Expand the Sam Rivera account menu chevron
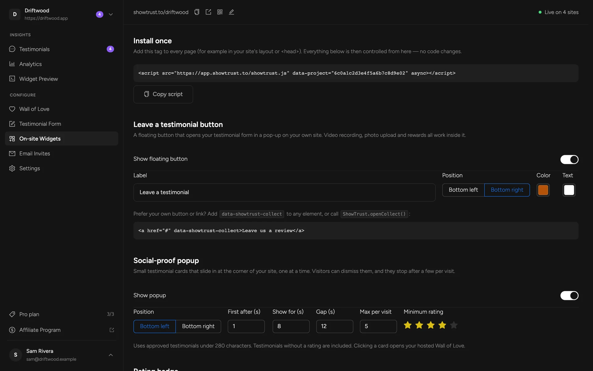 pos(111,355)
